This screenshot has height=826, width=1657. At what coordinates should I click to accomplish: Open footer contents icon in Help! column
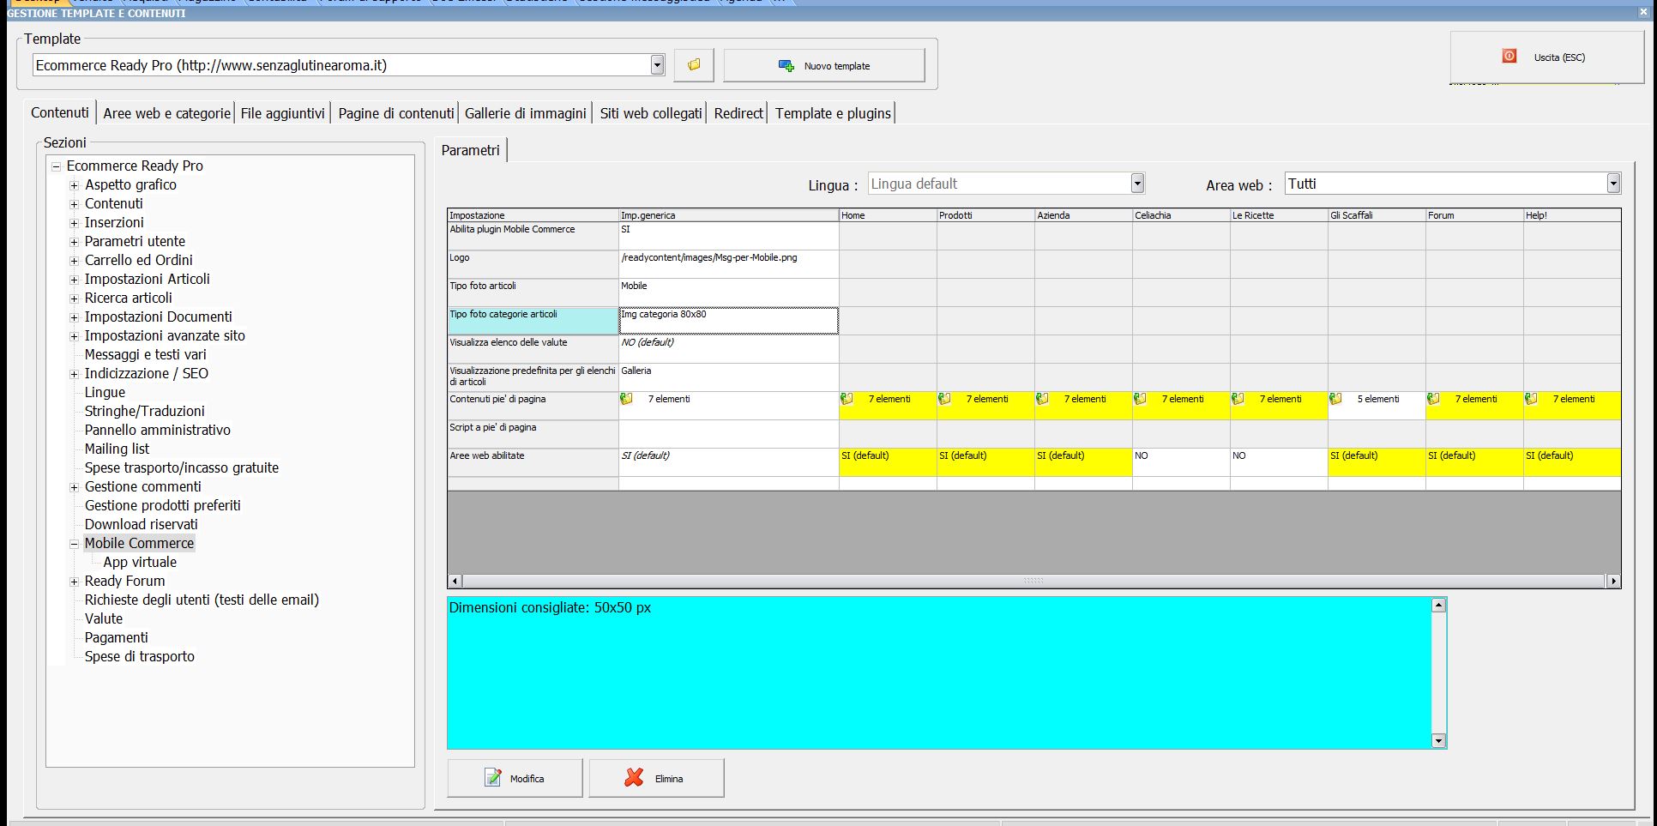click(1531, 399)
